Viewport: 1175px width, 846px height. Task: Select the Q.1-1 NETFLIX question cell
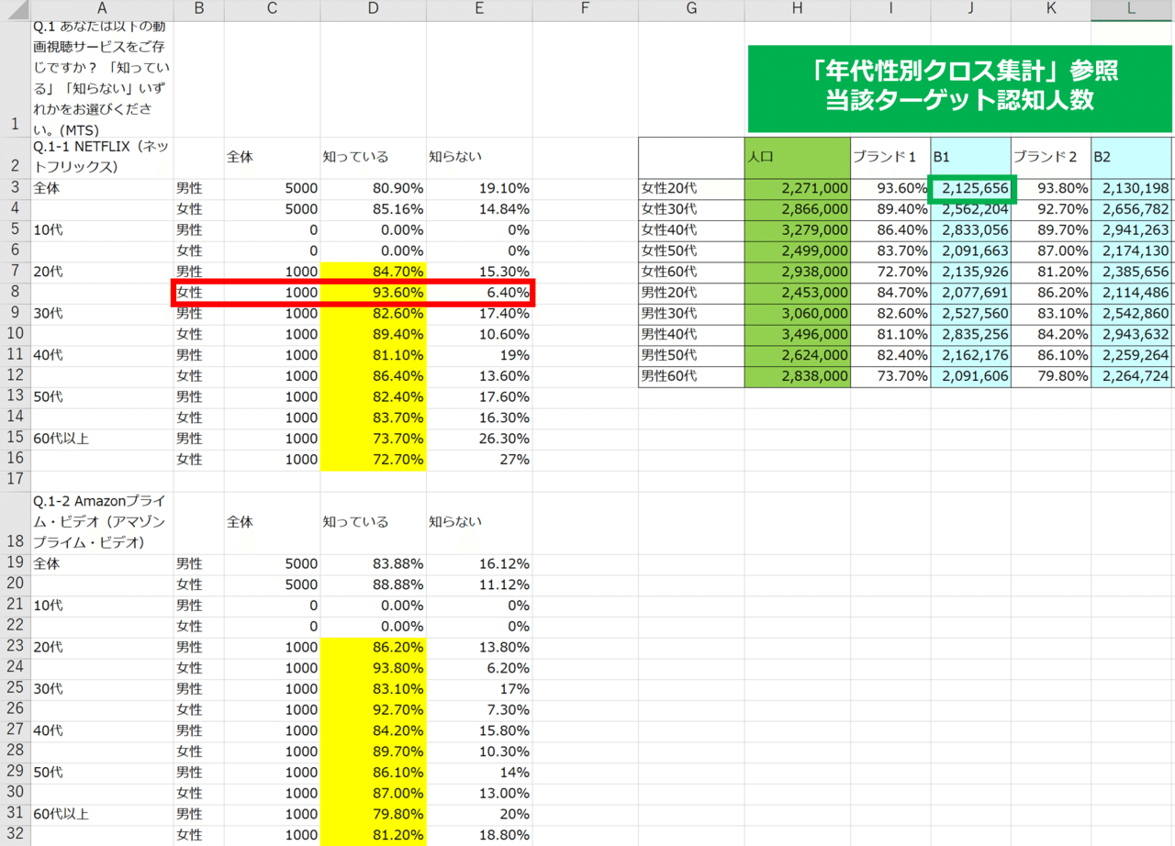point(102,158)
